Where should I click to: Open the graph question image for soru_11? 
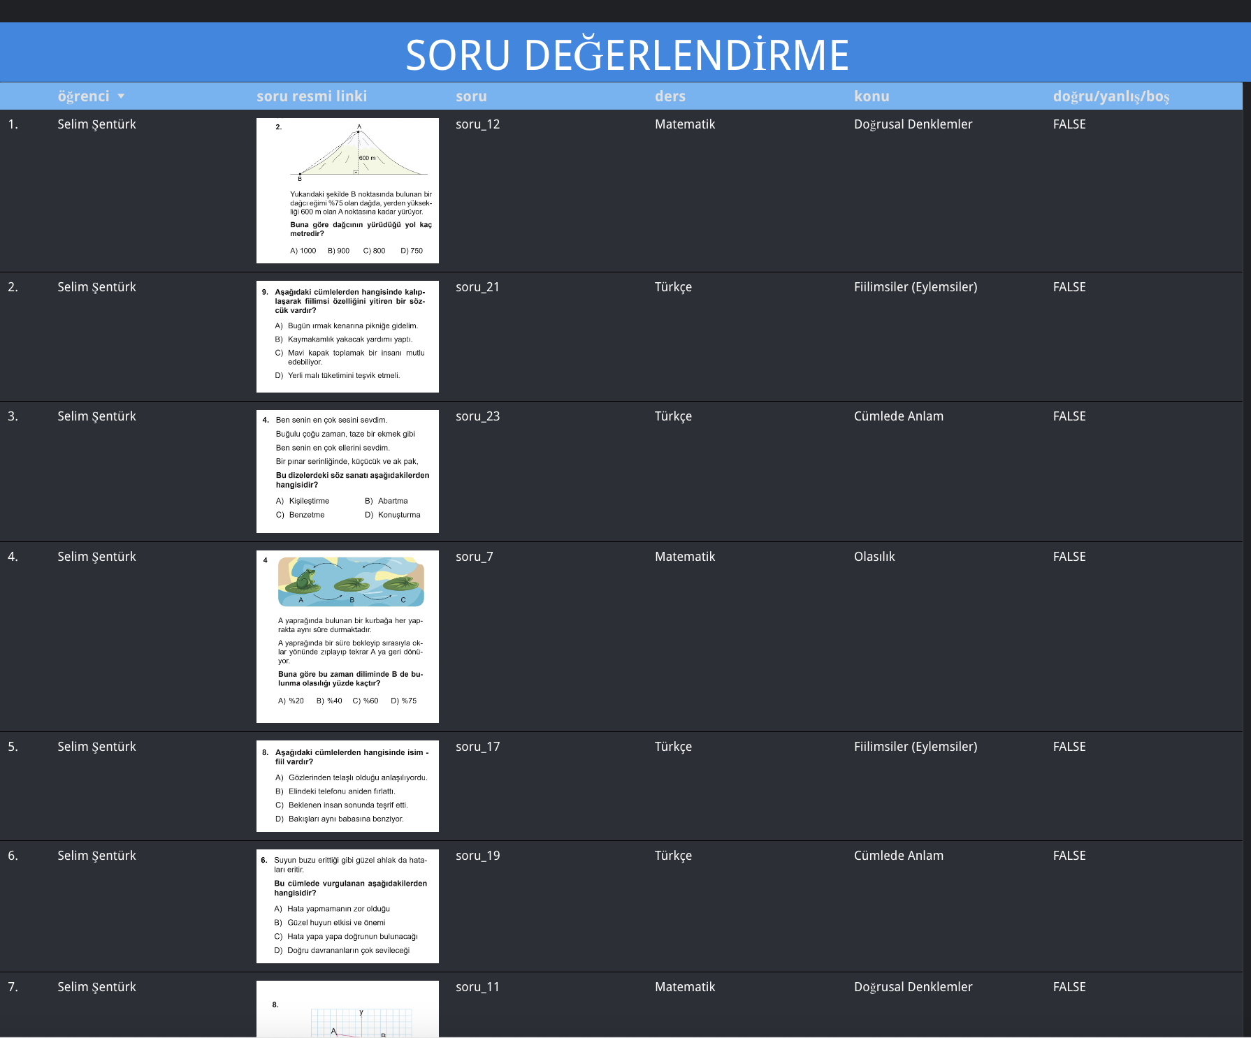pos(347,1009)
